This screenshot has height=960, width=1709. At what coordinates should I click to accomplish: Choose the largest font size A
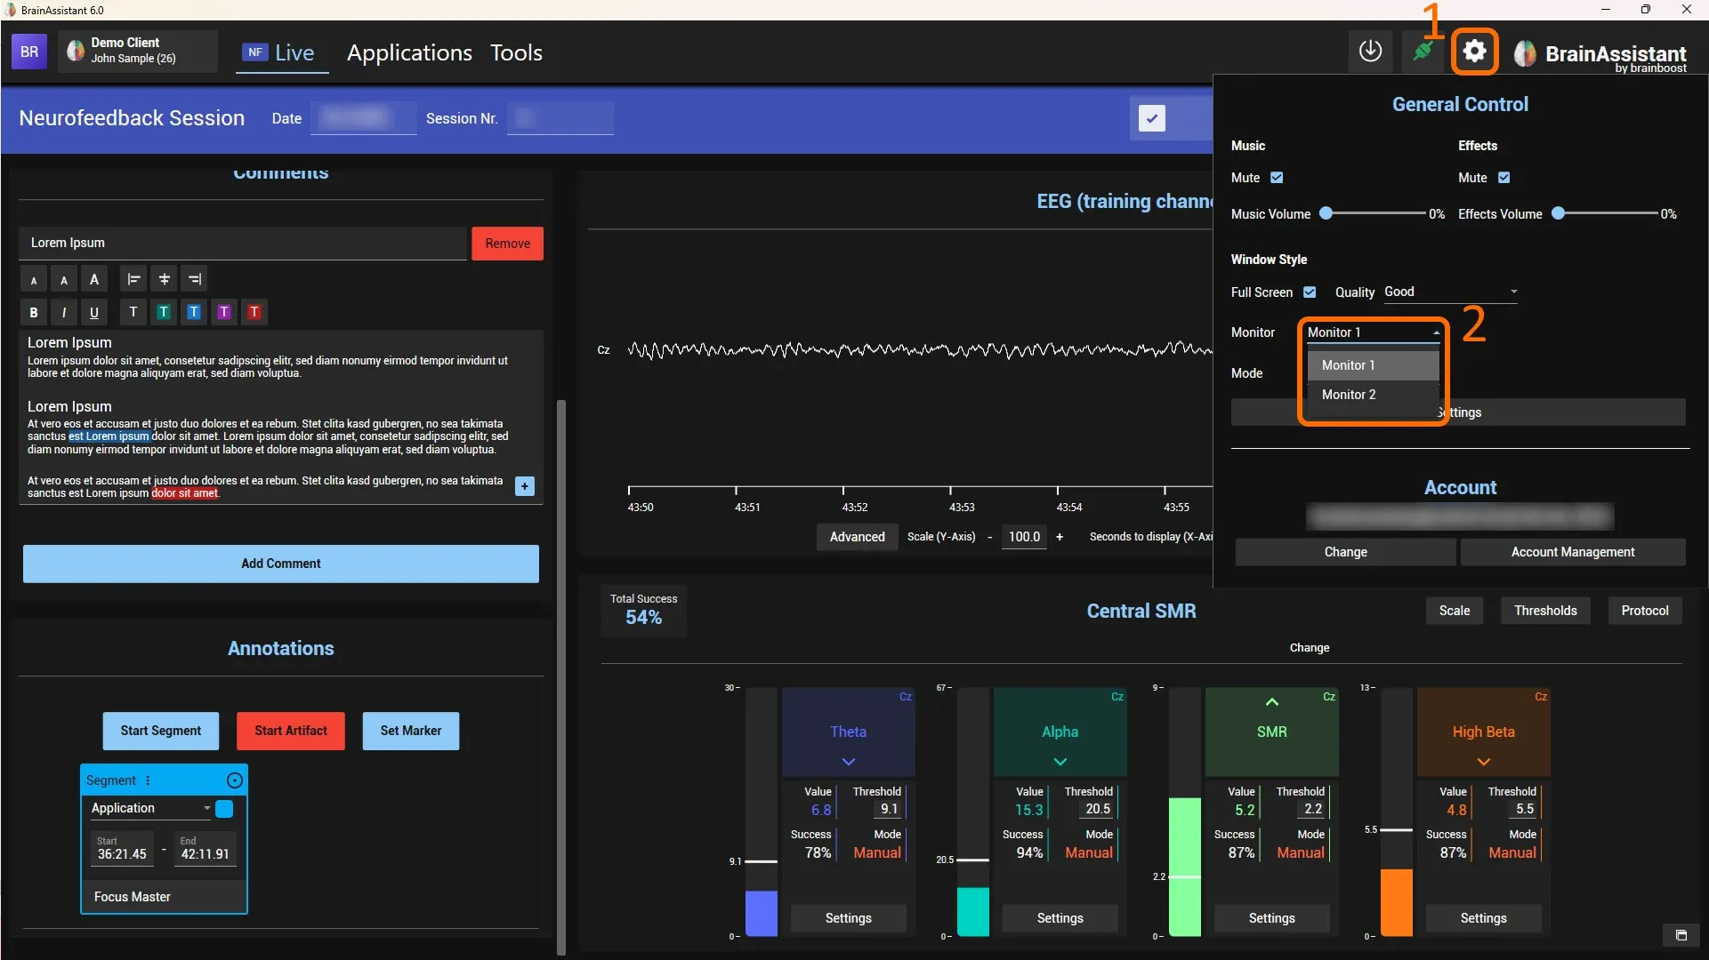(x=94, y=279)
